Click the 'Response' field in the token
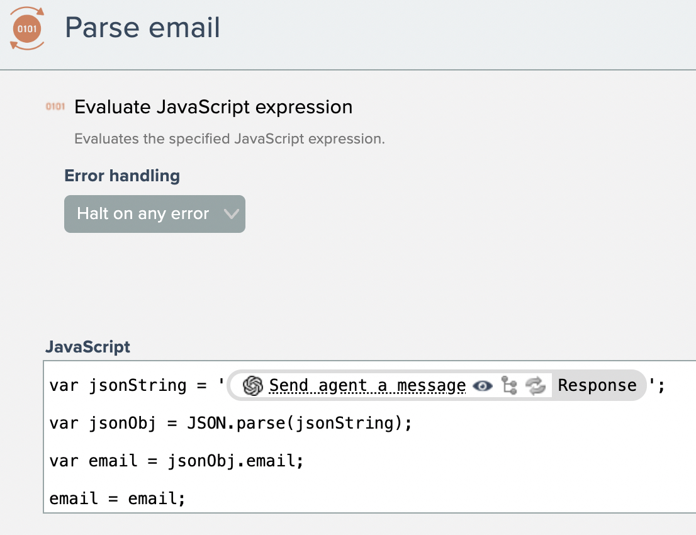 click(x=597, y=385)
